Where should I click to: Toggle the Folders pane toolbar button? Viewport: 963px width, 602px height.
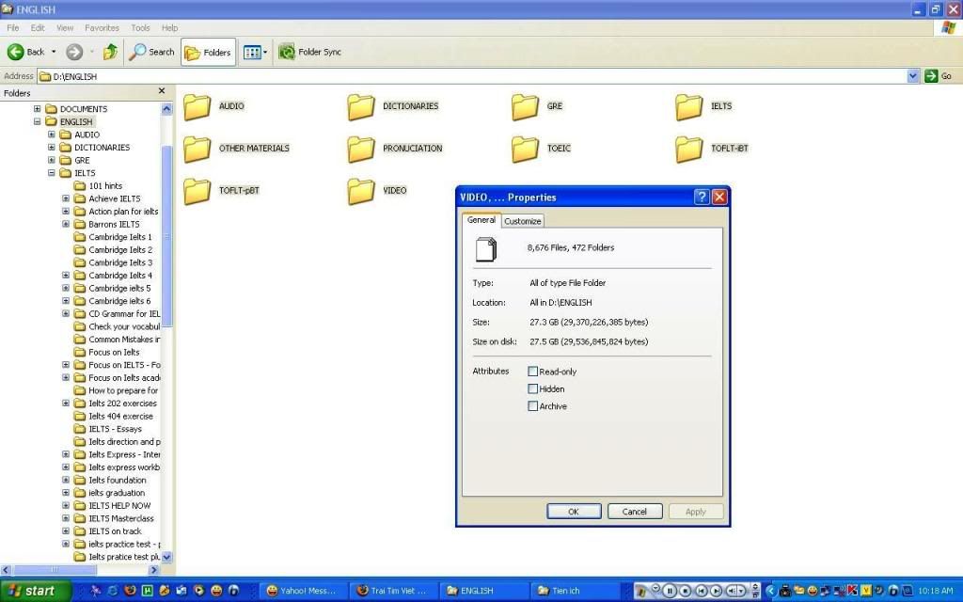coord(208,53)
